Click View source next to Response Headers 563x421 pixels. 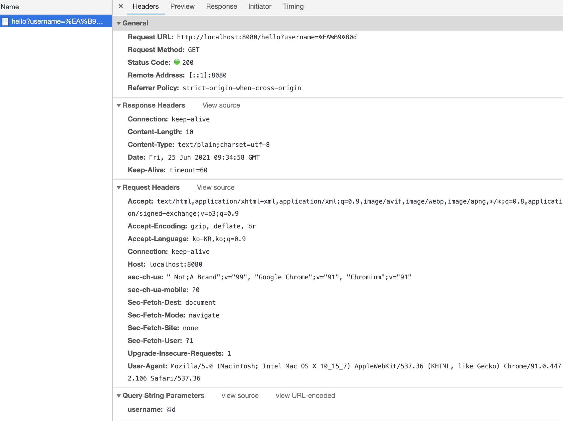pos(221,105)
